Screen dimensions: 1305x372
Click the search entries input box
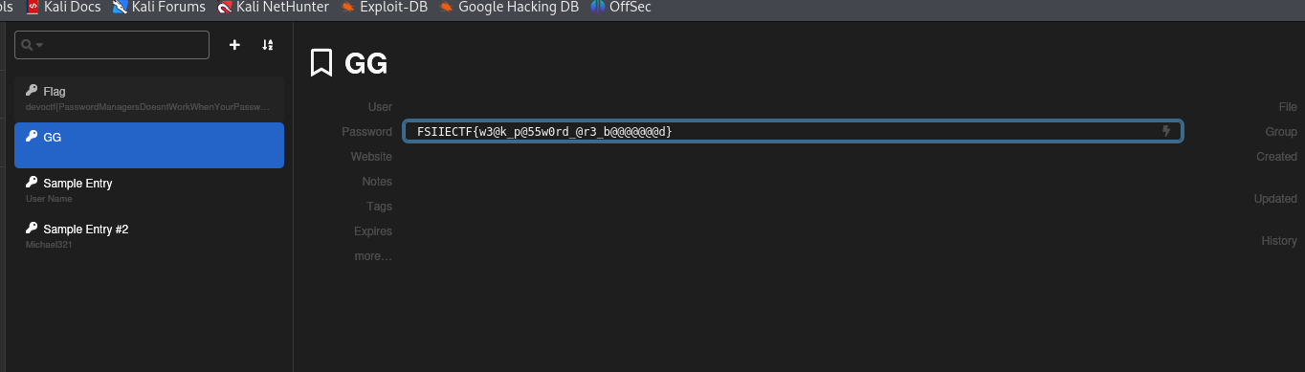112,45
